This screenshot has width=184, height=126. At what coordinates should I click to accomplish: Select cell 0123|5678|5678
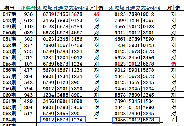pyautogui.click(x=134, y=51)
